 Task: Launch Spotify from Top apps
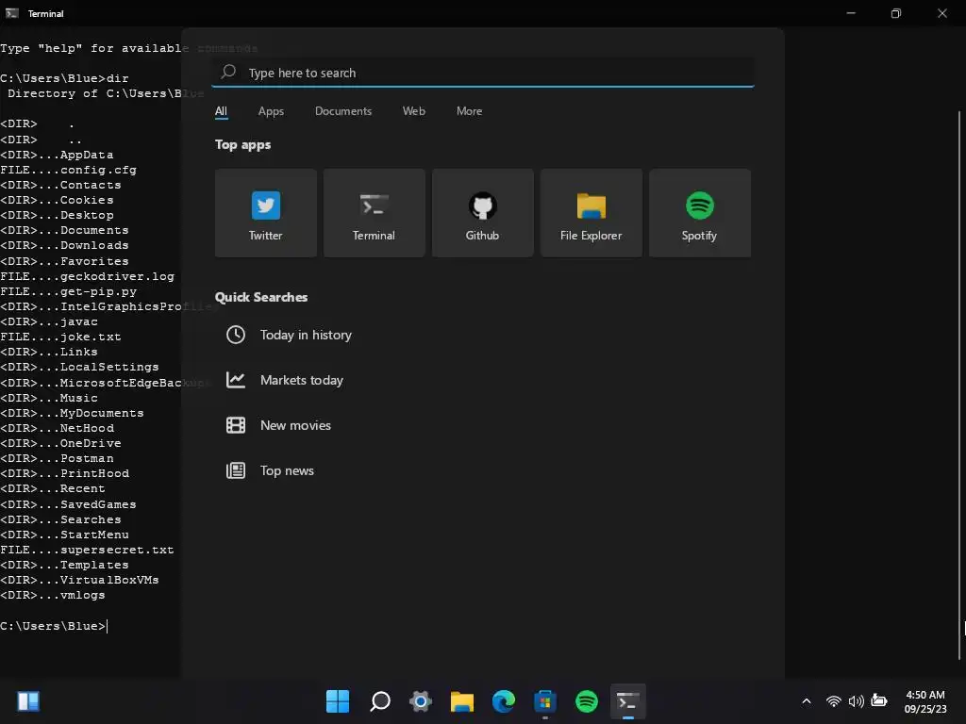[700, 213]
